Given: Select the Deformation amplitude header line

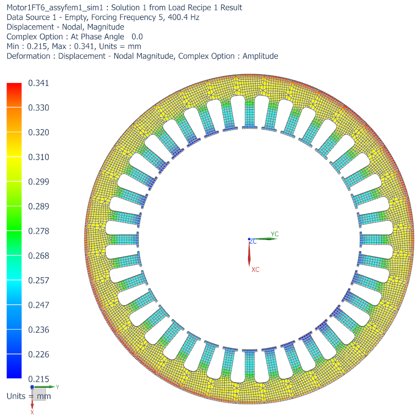Looking at the screenshot, I should coord(142,56).
